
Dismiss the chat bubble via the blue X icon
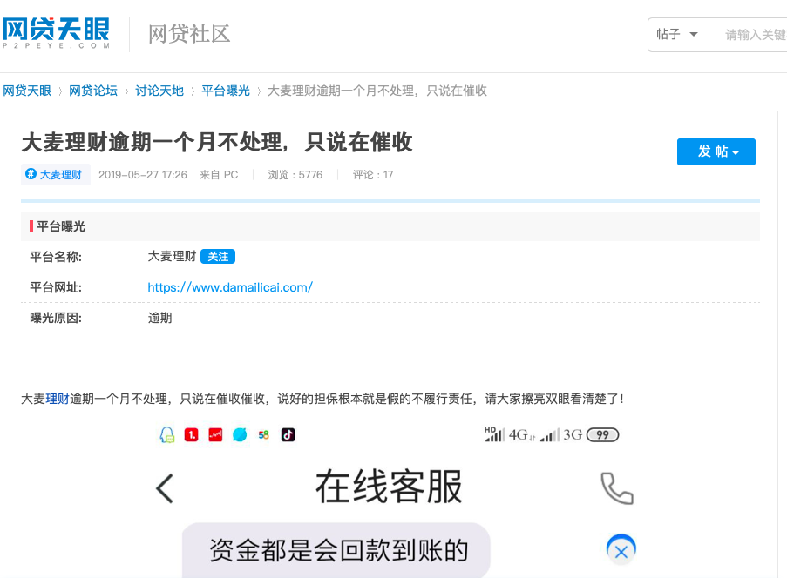(x=620, y=550)
